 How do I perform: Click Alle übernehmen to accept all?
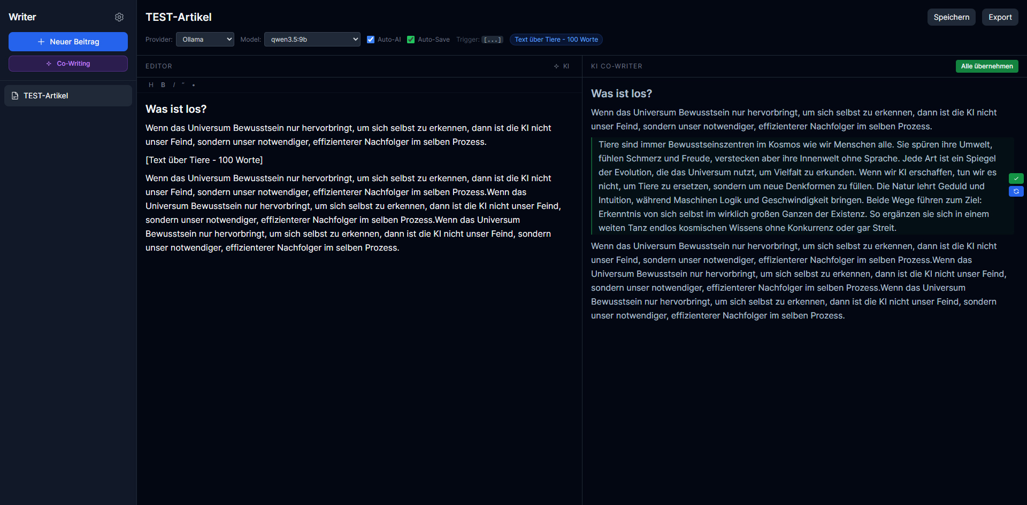(x=986, y=66)
